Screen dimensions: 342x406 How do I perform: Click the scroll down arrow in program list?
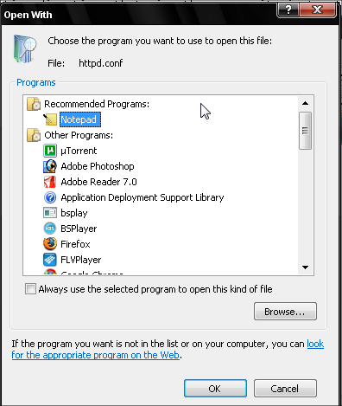click(306, 267)
